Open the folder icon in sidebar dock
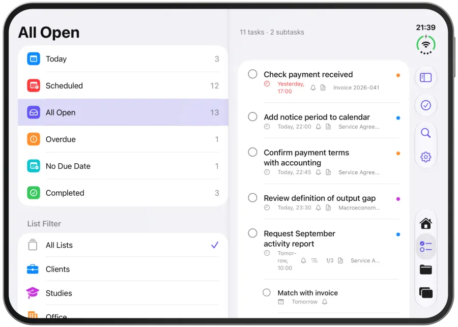Image resolution: width=458 pixels, height=327 pixels. [426, 270]
